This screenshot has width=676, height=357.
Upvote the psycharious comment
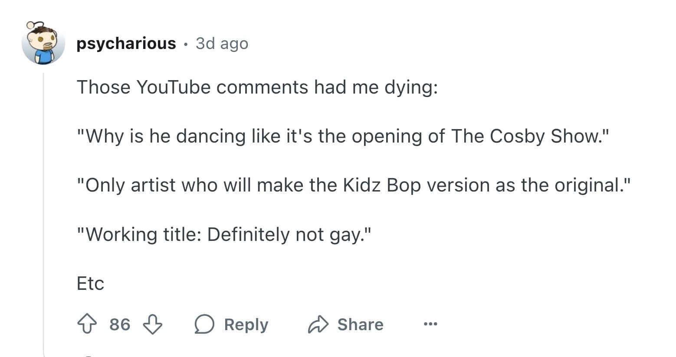click(87, 324)
